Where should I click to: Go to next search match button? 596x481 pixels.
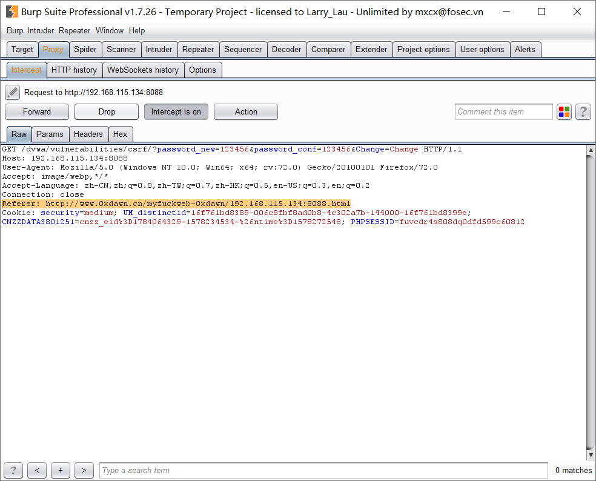(84, 470)
